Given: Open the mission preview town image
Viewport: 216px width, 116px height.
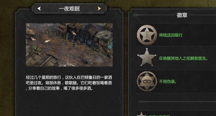Looking at the screenshot, I should pyautogui.click(x=69, y=45).
